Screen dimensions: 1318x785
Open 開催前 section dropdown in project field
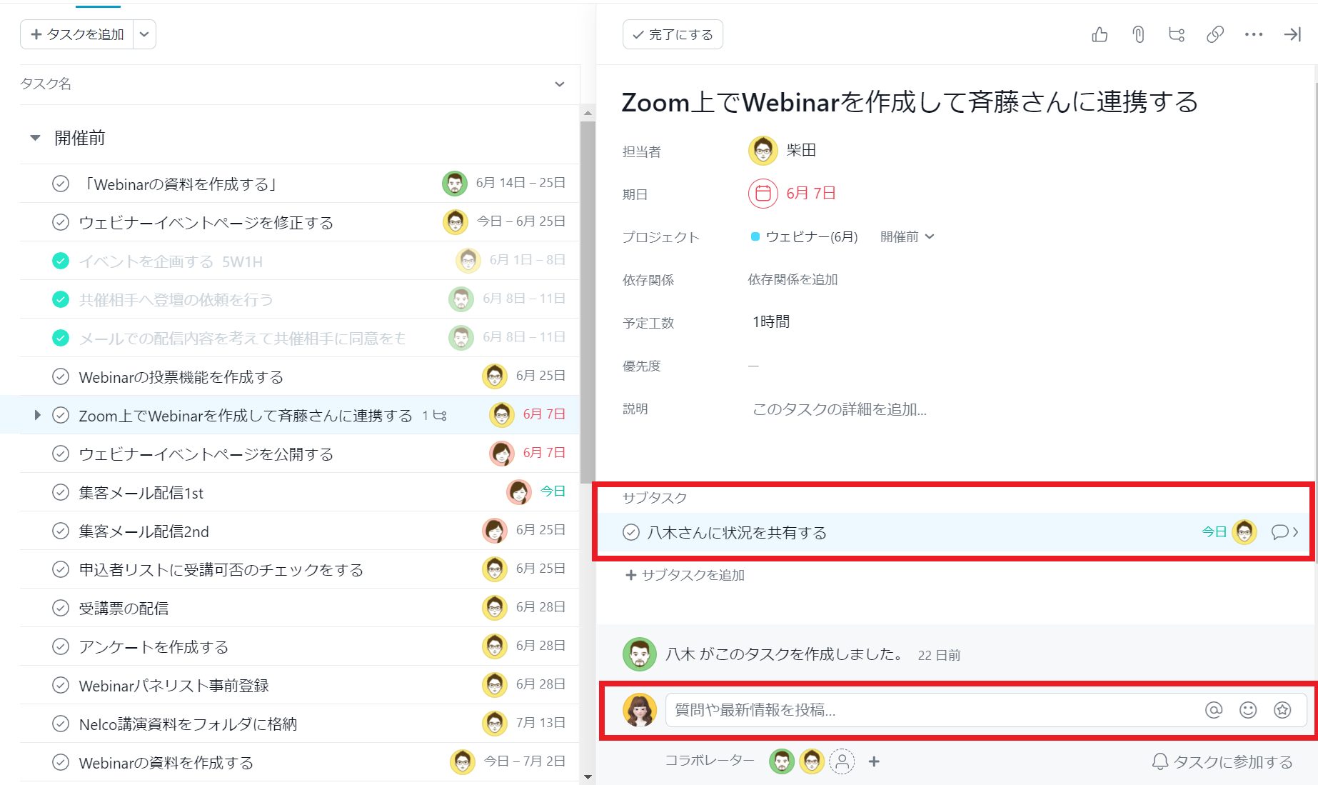[907, 236]
